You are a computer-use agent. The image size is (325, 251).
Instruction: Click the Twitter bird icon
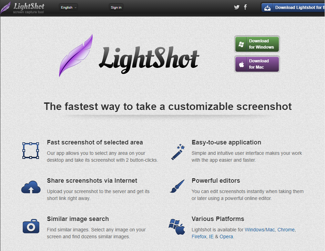point(236,7)
